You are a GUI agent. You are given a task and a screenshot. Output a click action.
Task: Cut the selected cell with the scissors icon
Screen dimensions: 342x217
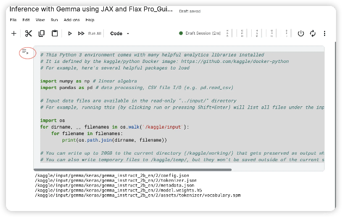(28, 33)
